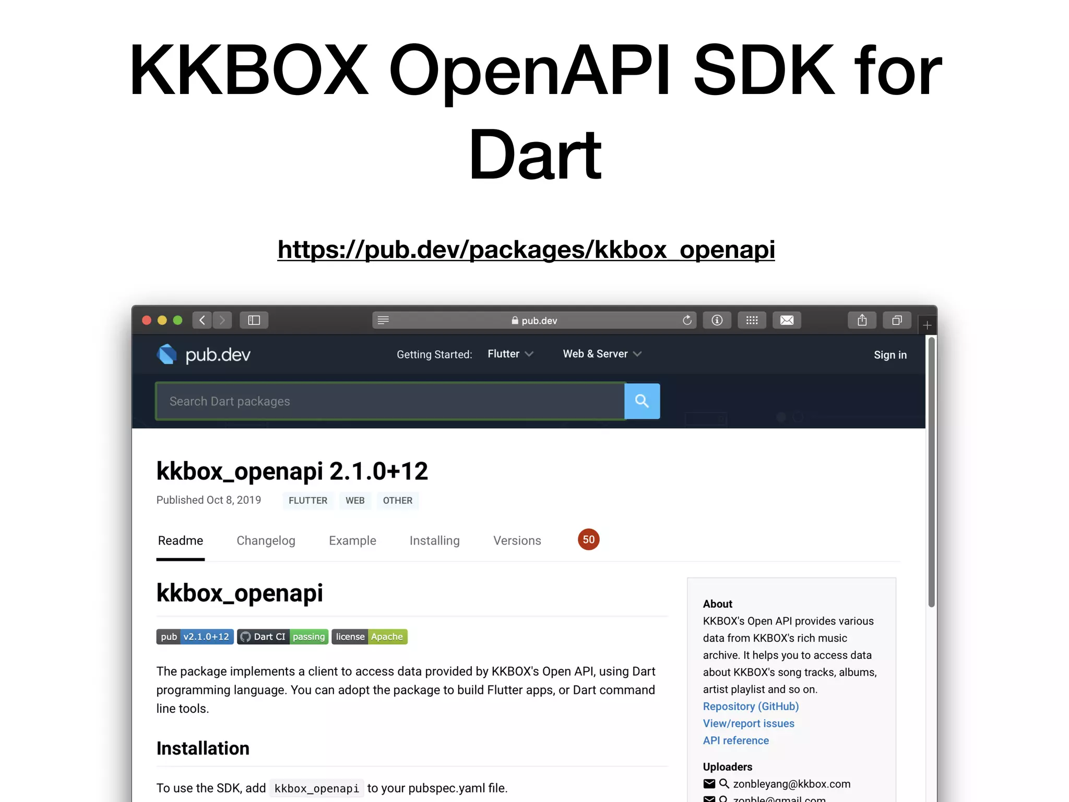Viewport: 1069px width, 802px height.
Task: Open the Repository (GitHub) link
Action: pyautogui.click(x=751, y=706)
